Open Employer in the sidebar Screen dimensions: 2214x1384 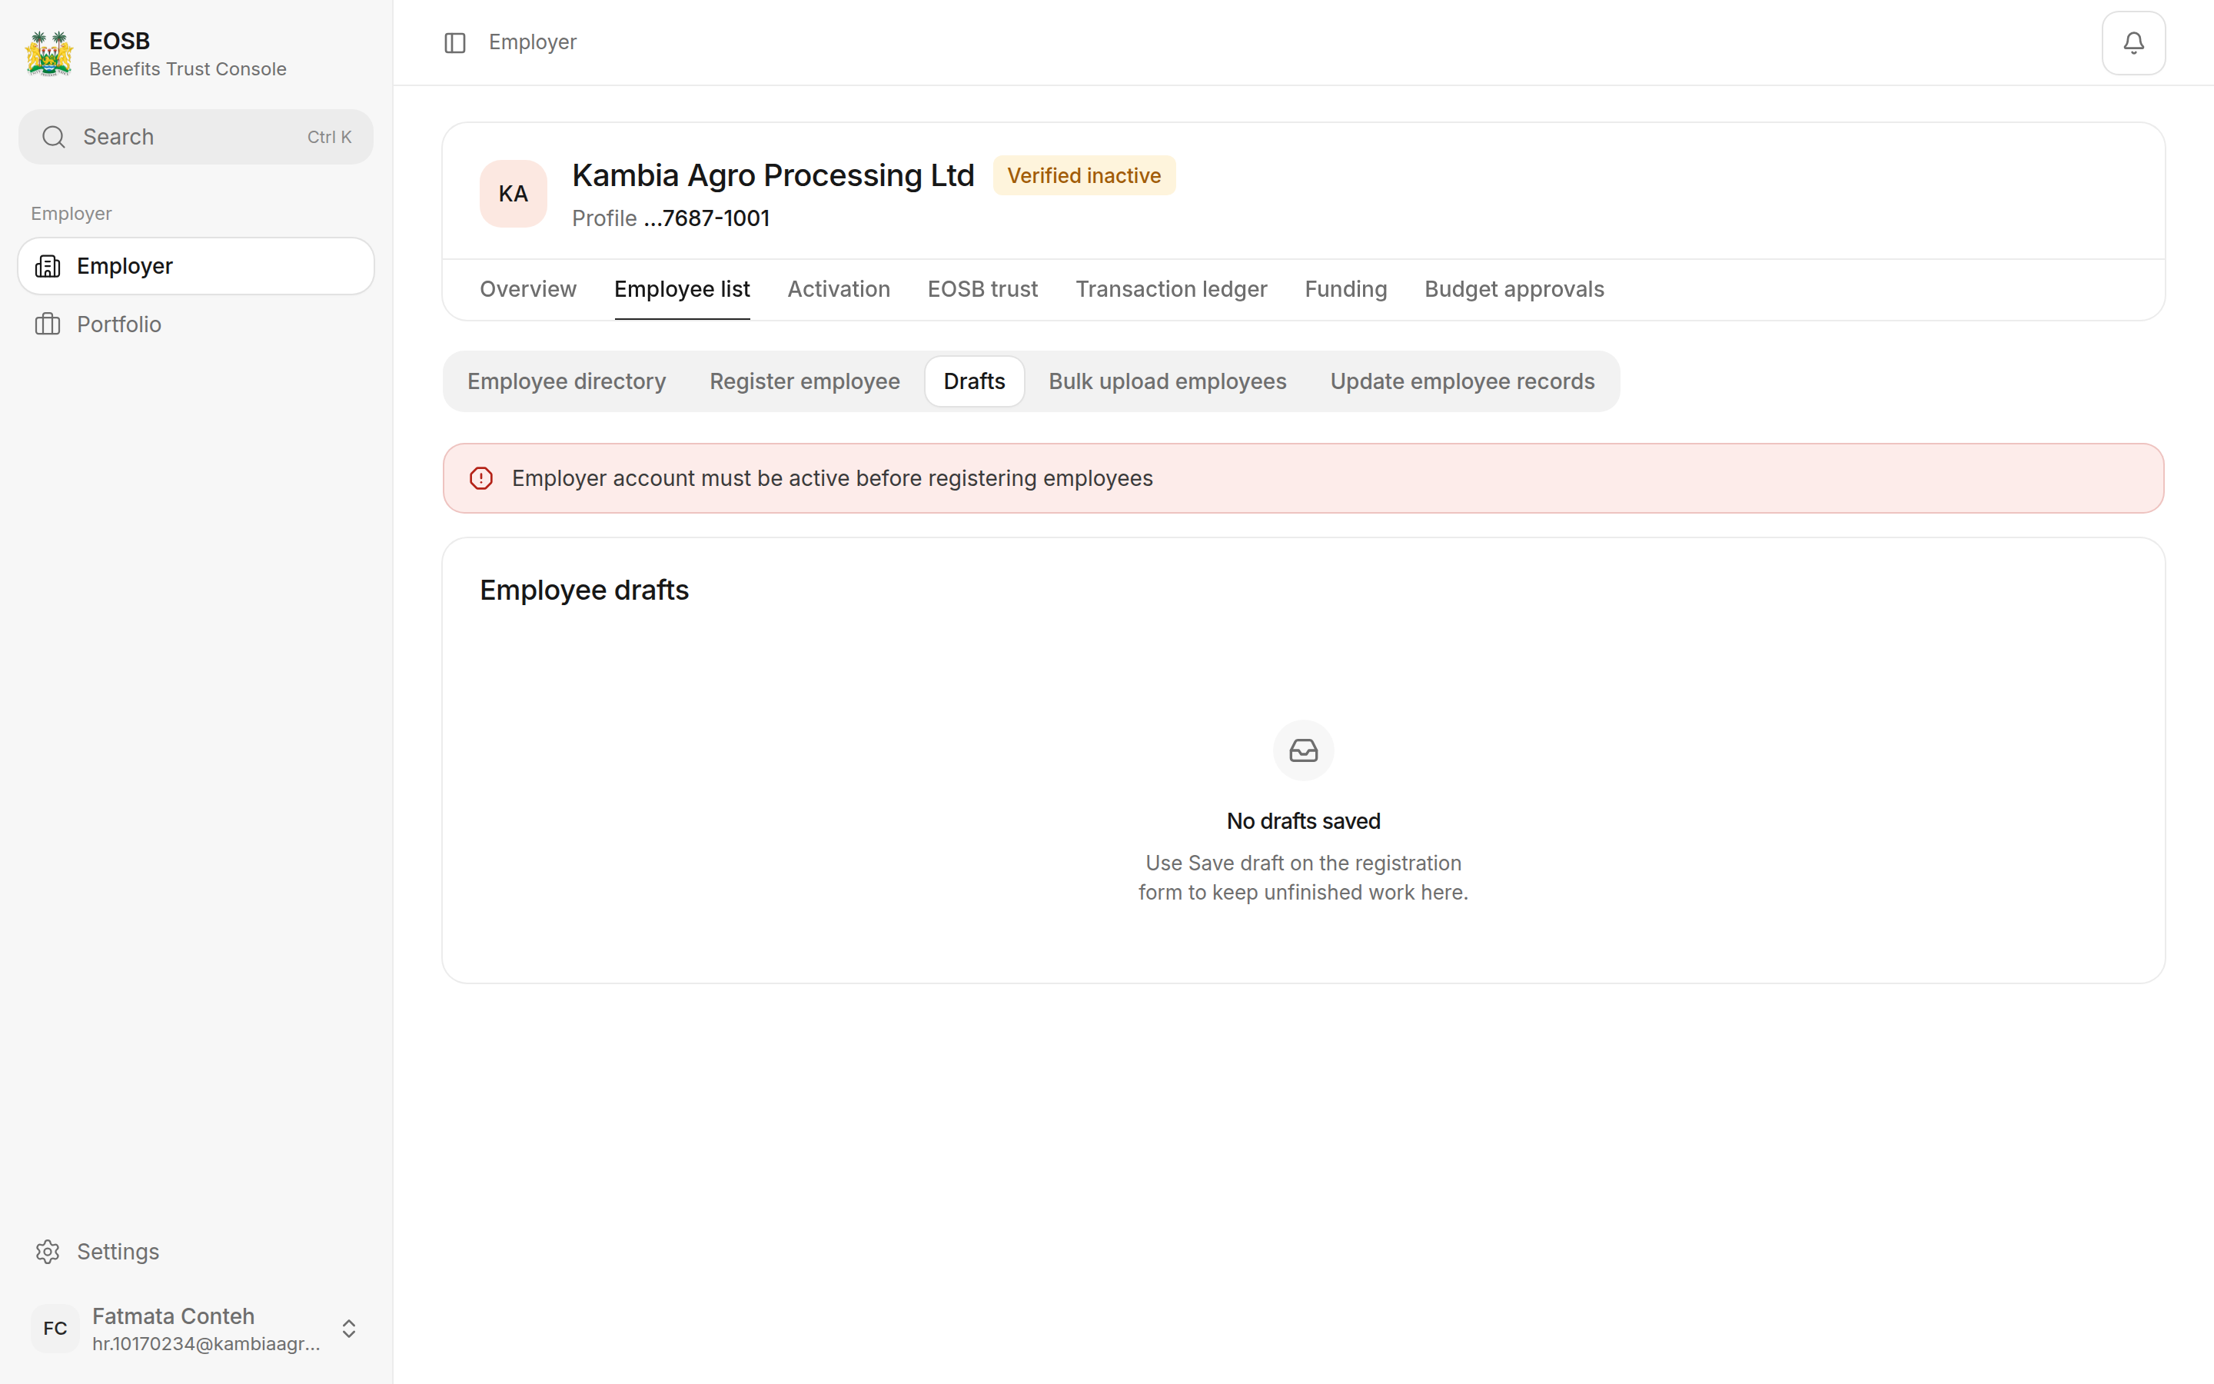[196, 266]
